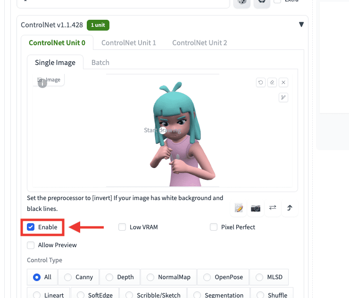The image size is (349, 298).
Task: Click the camera webcam icon
Action: pyautogui.click(x=256, y=208)
